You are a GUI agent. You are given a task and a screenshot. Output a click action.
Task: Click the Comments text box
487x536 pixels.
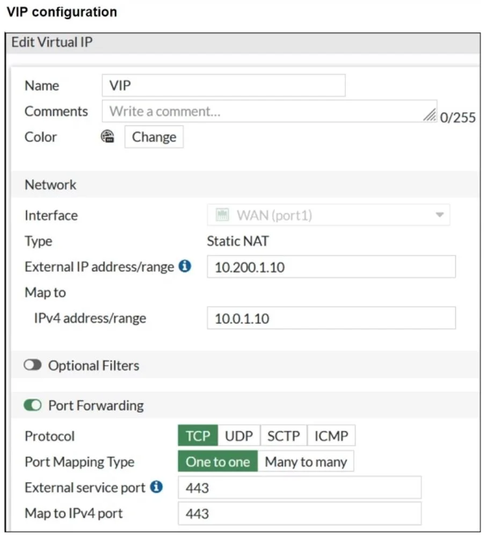(270, 111)
